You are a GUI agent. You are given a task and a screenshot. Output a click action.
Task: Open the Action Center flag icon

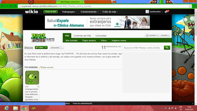[172, 108]
